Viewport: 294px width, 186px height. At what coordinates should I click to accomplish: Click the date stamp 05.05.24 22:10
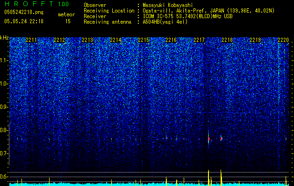tap(24, 21)
